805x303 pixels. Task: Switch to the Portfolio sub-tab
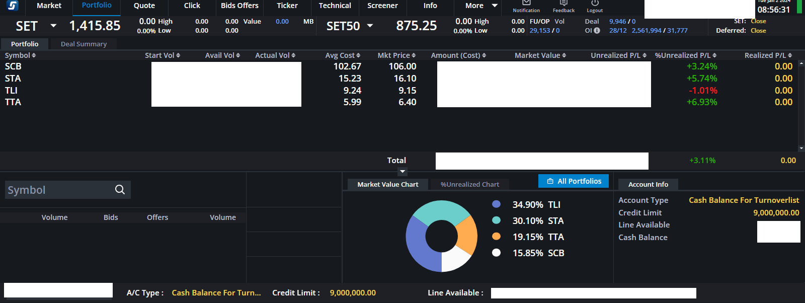coord(25,44)
